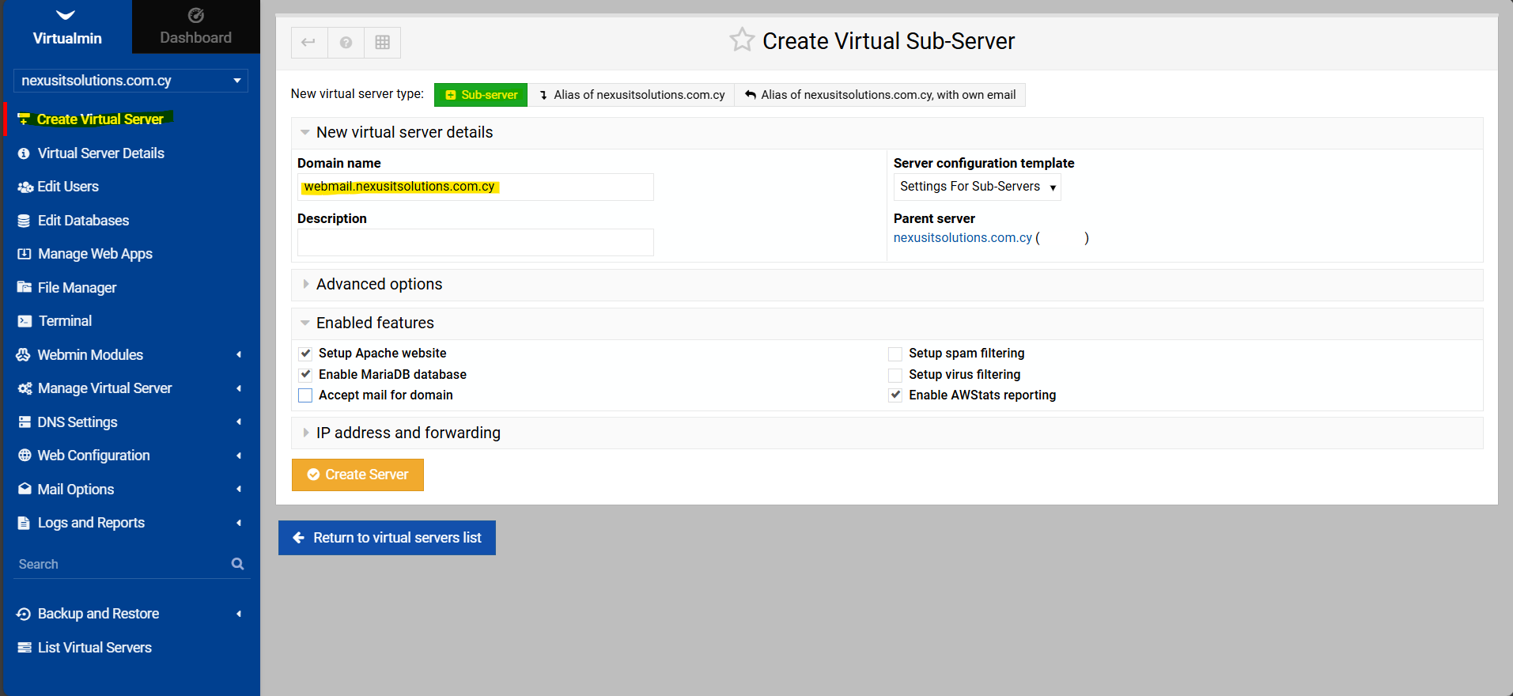
Task: Open parent server nexusitsolutions.com.cy link
Action: pyautogui.click(x=963, y=238)
